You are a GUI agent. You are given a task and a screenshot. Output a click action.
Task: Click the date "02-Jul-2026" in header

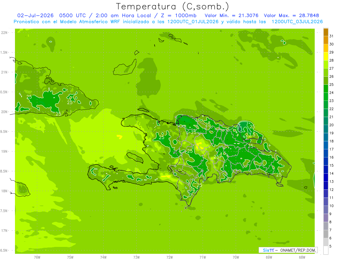pyautogui.click(x=35, y=15)
